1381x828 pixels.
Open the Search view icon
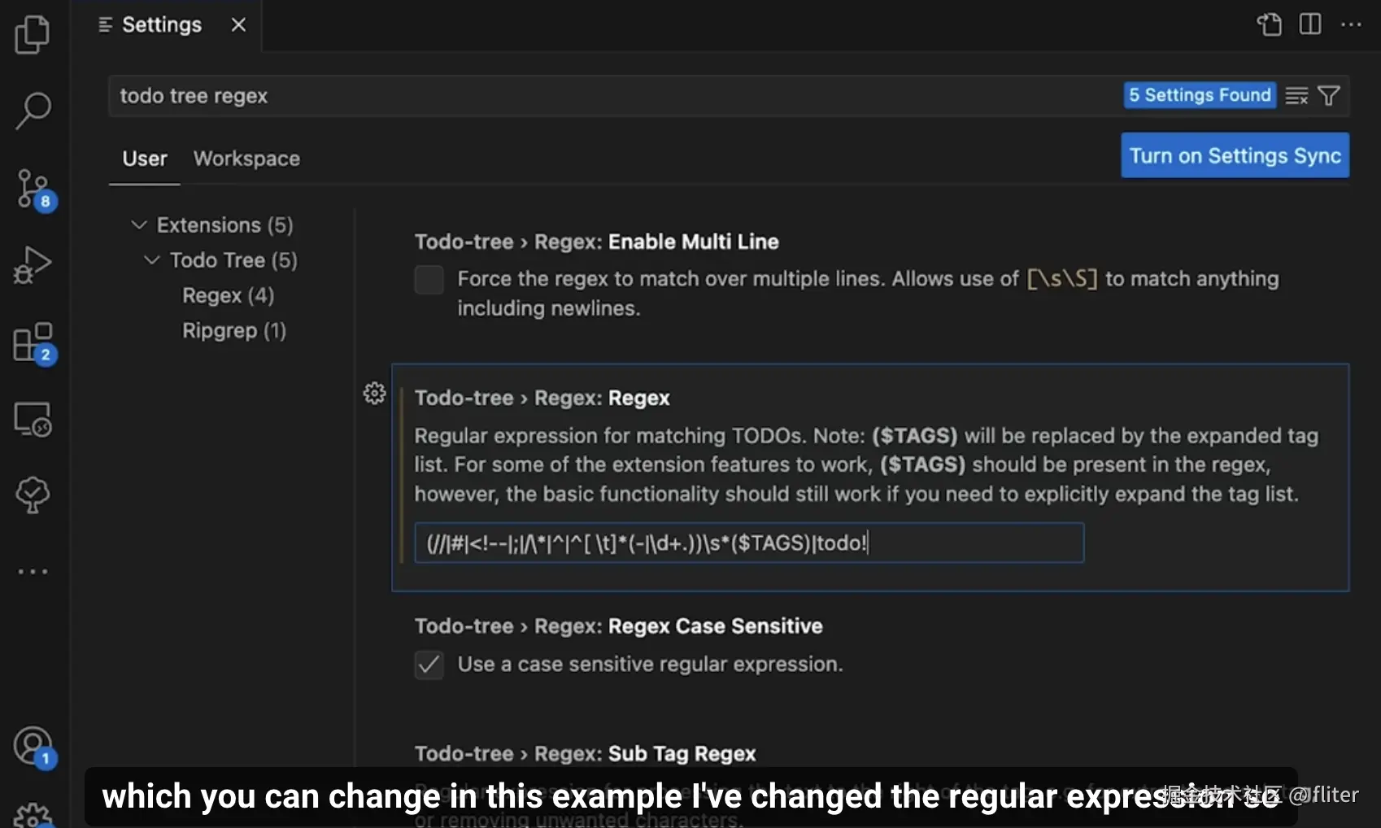tap(33, 110)
